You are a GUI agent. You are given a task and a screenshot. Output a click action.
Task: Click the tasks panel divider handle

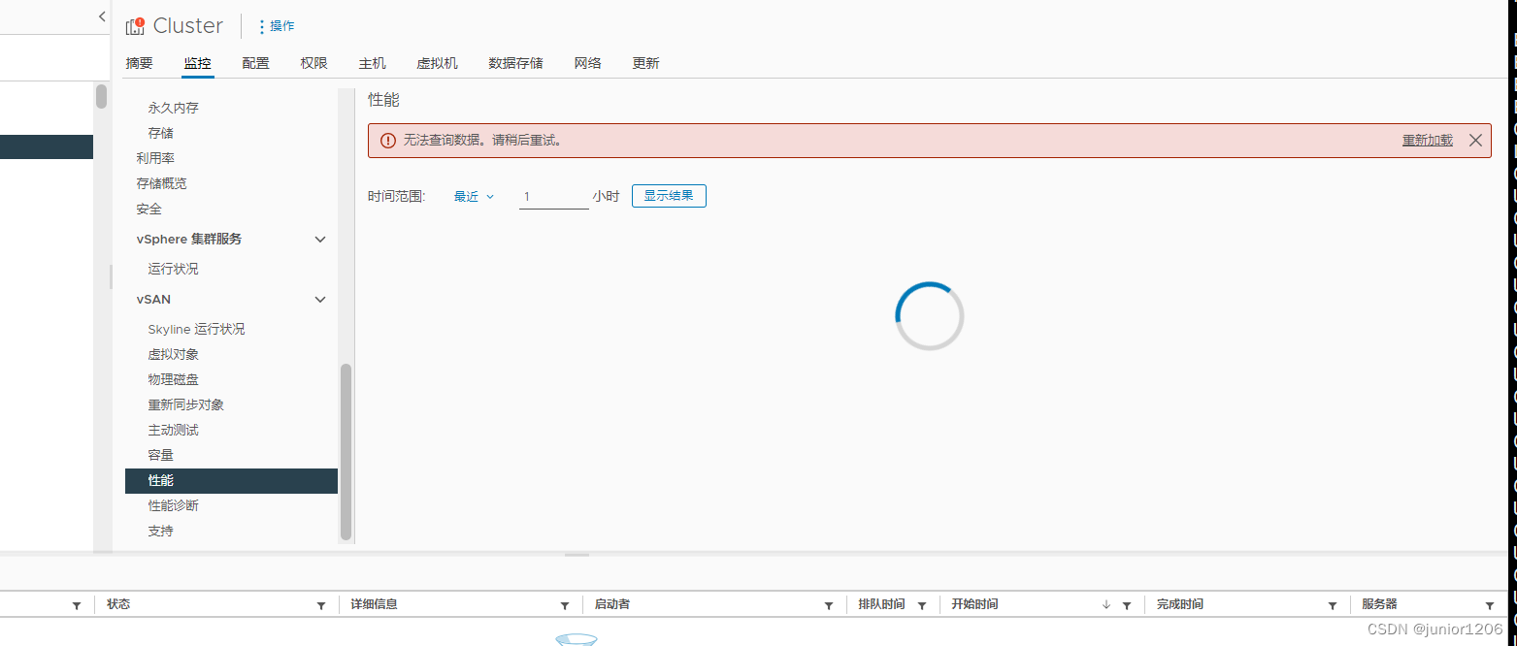[x=577, y=555]
